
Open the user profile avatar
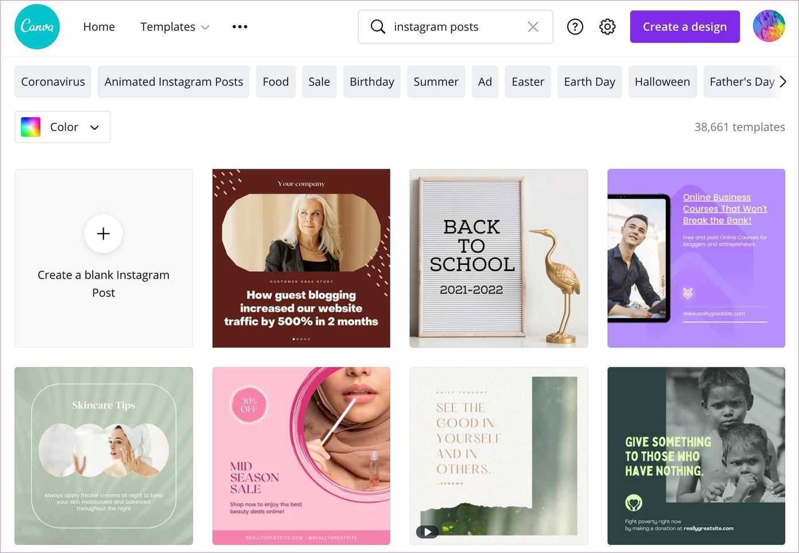click(x=769, y=26)
